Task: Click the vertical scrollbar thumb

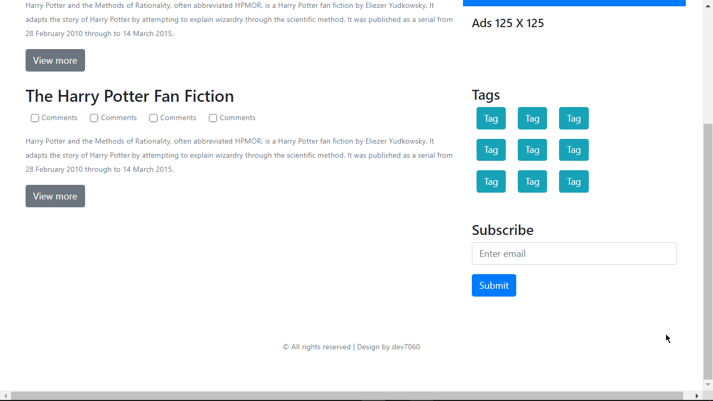Action: coord(708,251)
